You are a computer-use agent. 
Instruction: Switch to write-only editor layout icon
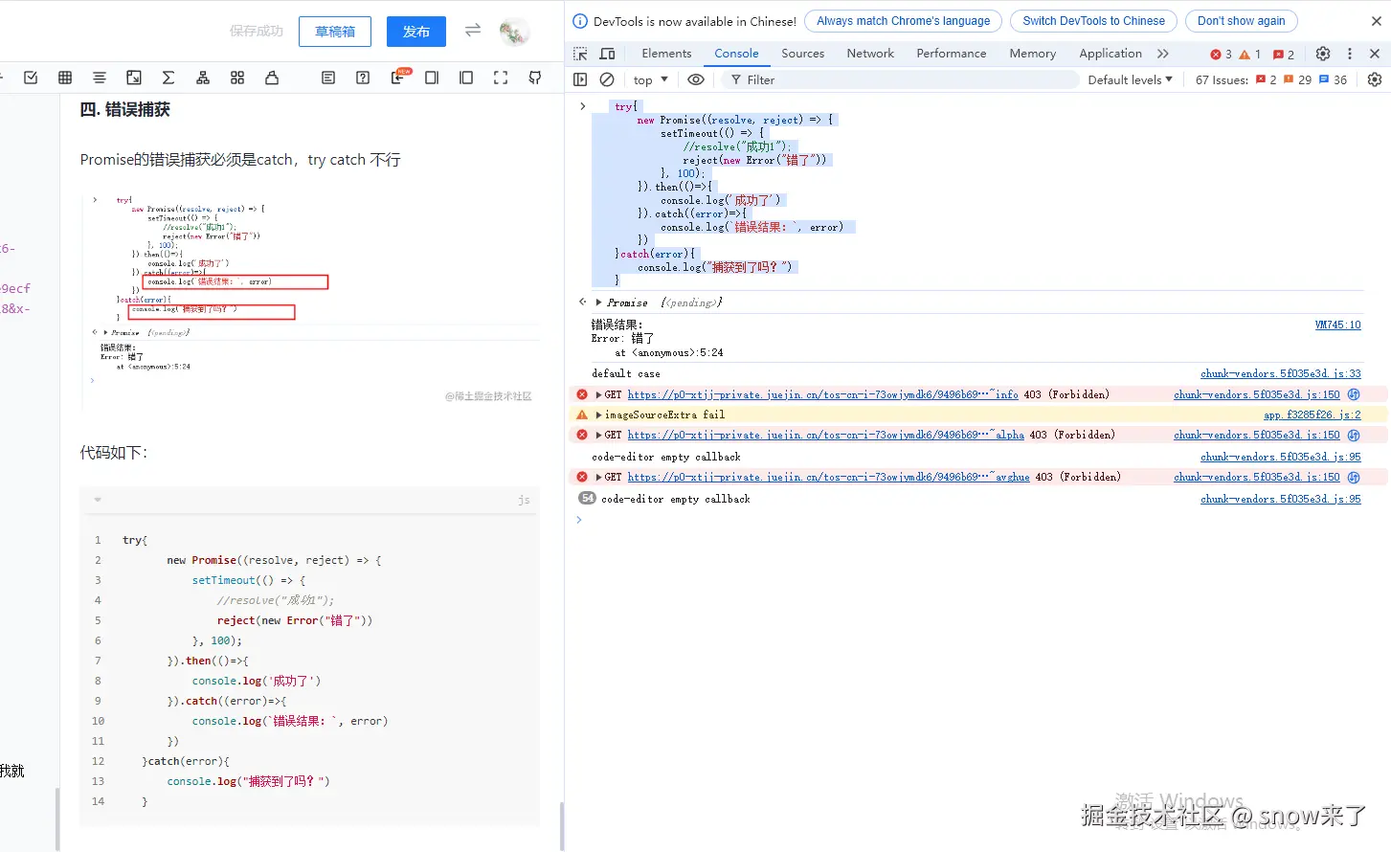(x=432, y=78)
